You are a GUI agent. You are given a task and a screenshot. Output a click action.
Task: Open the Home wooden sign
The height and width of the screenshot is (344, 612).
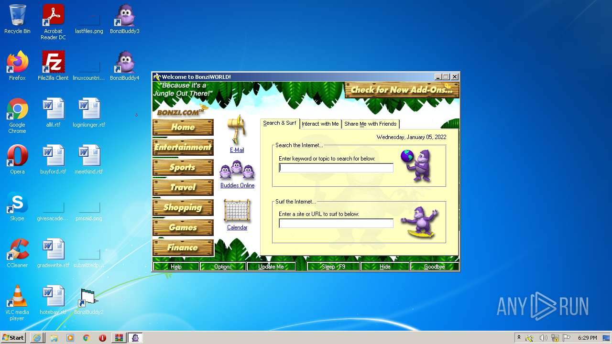[x=183, y=128]
